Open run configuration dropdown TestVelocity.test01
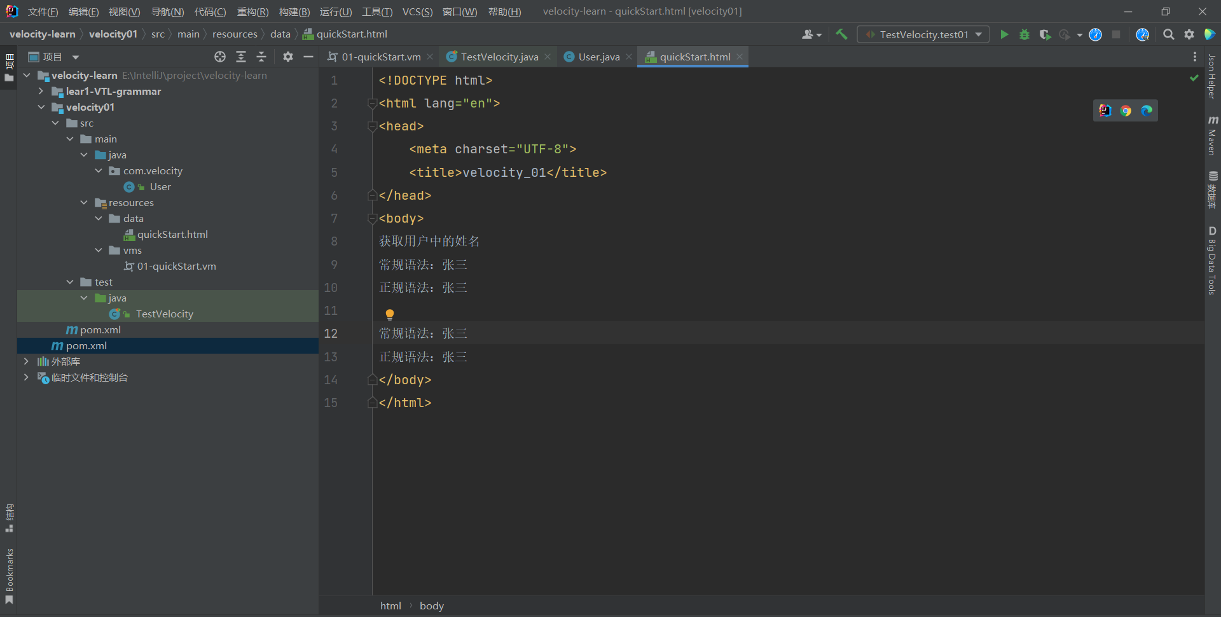1221x617 pixels. click(923, 34)
